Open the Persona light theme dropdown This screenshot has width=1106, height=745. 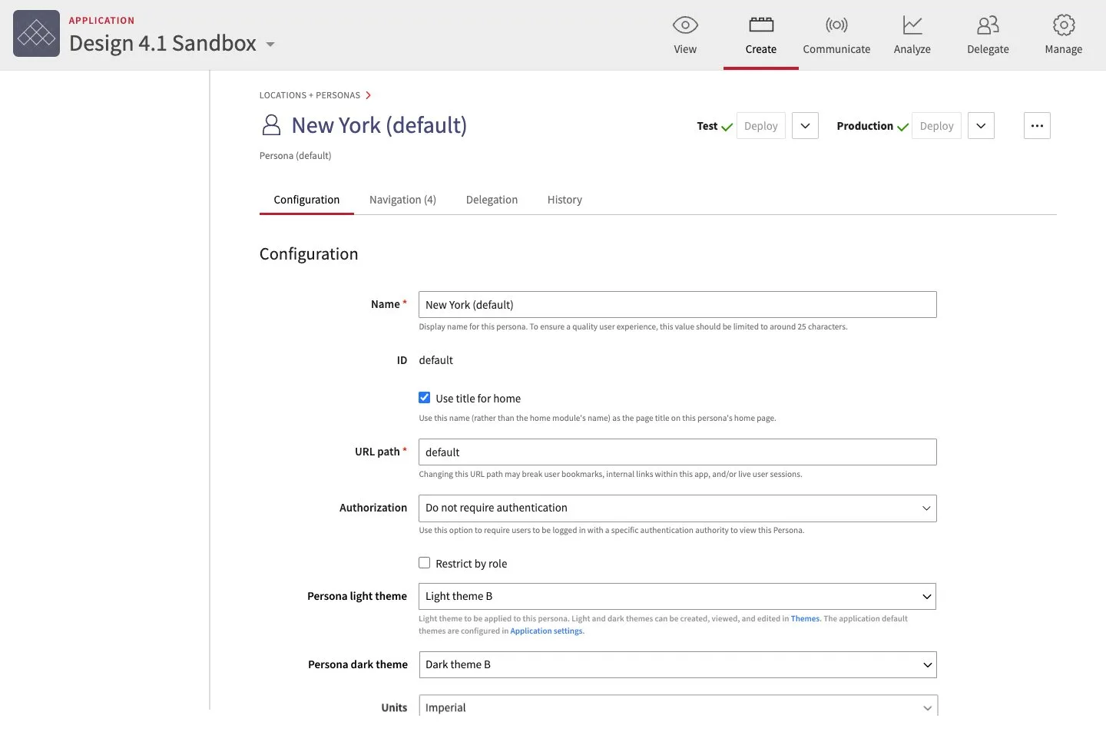coord(677,597)
